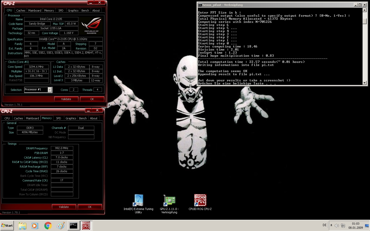370x231 pixels.
Task: Click the volume speaker tray icon
Action: pos(337,226)
